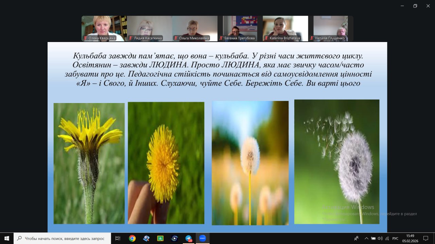Open the volume control in system tray
Screen dimensions: 435x244
click(x=380, y=238)
